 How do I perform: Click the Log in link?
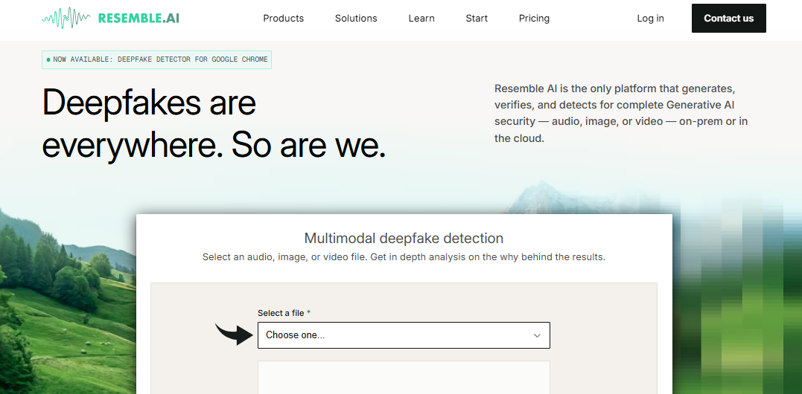[x=651, y=19]
